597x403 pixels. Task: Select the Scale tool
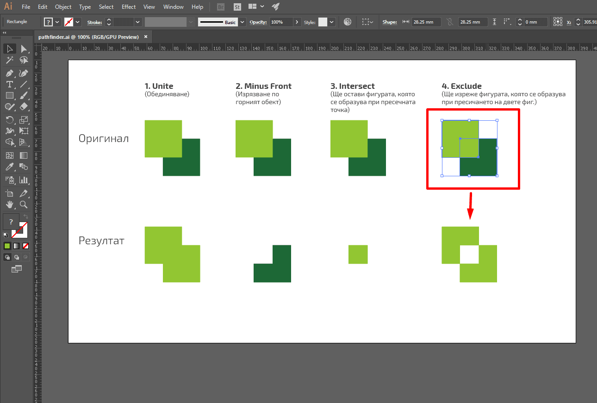point(24,120)
